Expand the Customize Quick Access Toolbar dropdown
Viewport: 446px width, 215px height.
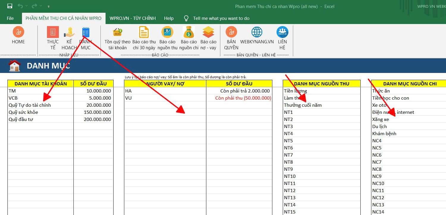[48, 6]
